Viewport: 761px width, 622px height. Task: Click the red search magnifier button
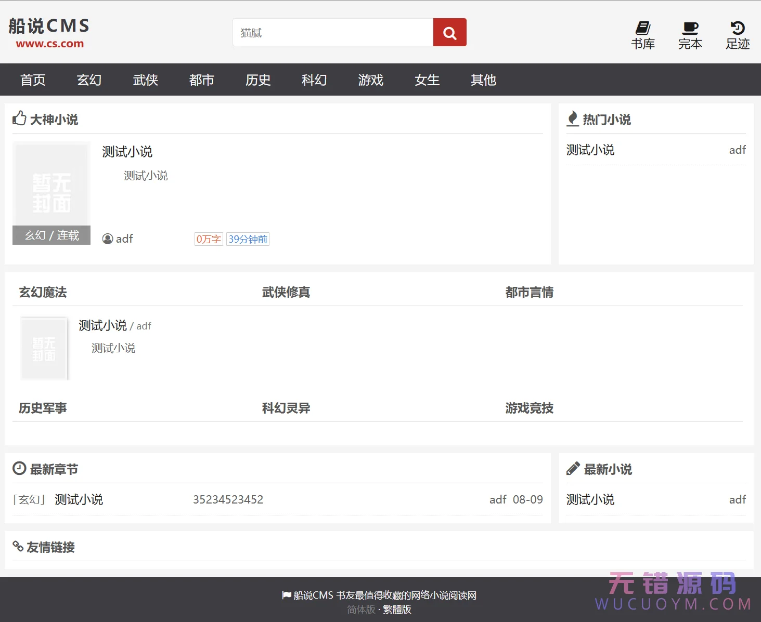[x=449, y=33]
